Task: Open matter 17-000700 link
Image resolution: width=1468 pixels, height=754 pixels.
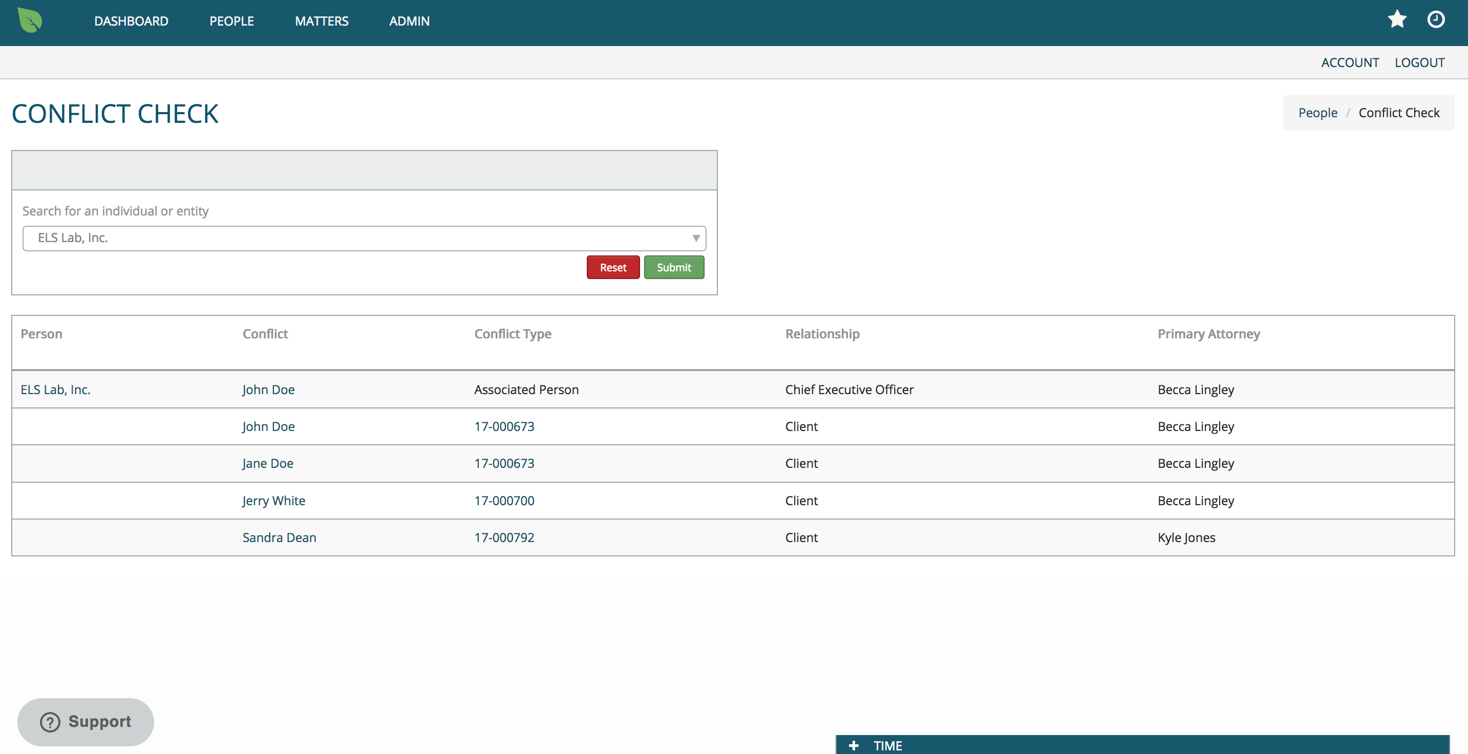Action: coord(504,501)
